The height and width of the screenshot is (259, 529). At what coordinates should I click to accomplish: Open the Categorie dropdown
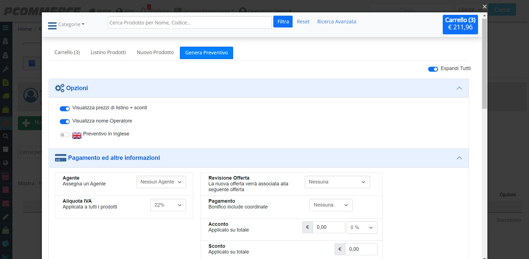pos(71,24)
